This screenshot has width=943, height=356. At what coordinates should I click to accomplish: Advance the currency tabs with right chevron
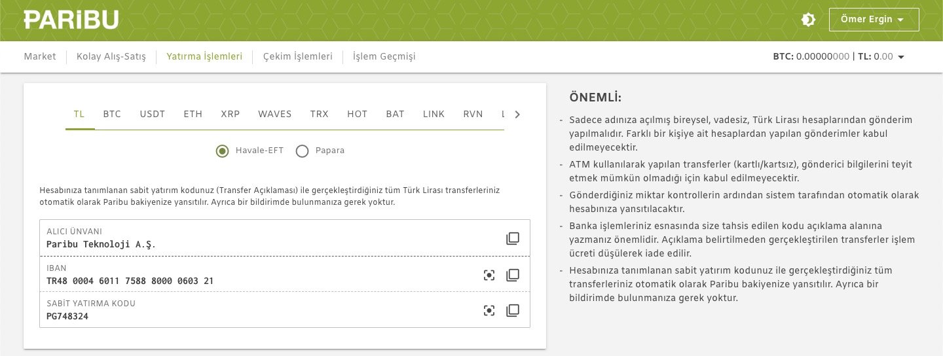pos(517,115)
